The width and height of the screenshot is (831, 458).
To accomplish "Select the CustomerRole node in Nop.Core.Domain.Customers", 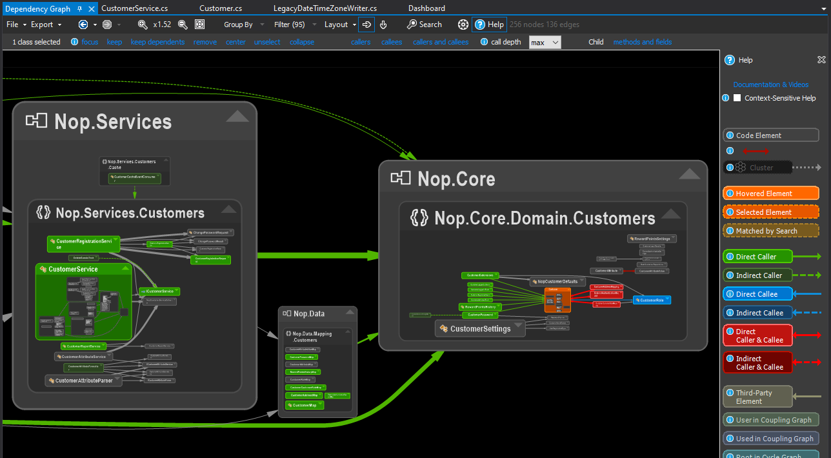I will click(x=652, y=299).
